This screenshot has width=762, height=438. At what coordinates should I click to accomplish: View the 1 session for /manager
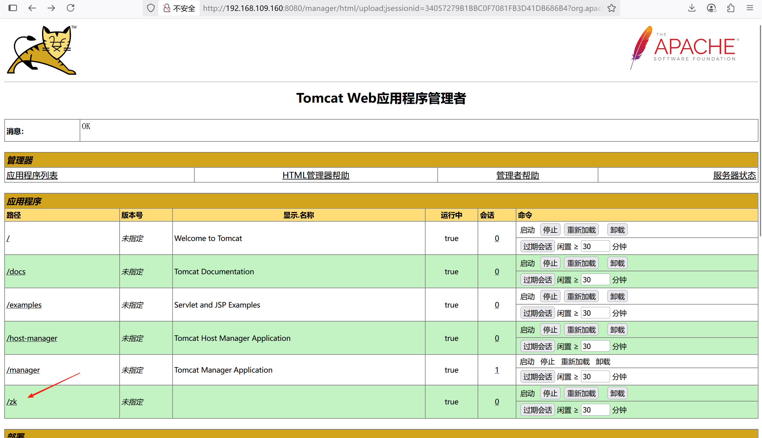tap(497, 370)
